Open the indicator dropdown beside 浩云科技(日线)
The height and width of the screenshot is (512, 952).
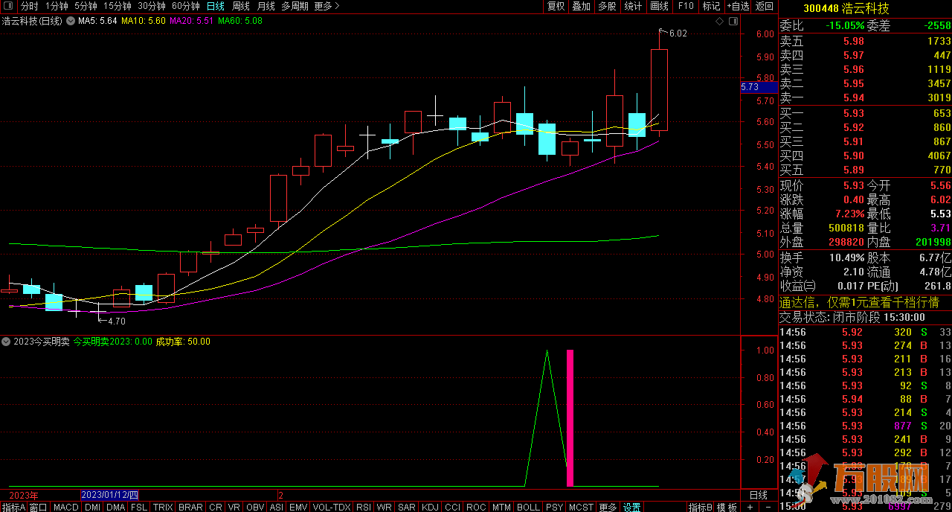pyautogui.click(x=71, y=21)
